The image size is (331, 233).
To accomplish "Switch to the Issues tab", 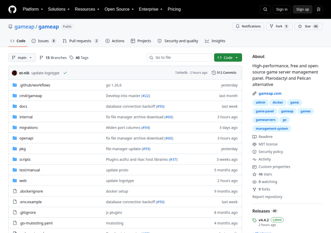I will (44, 41).
